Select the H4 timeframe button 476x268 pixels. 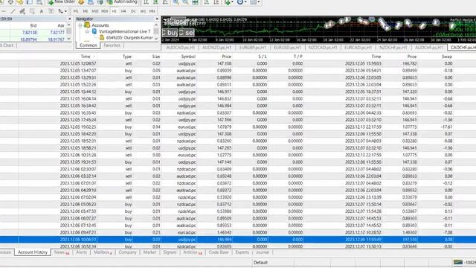click(x=123, y=11)
